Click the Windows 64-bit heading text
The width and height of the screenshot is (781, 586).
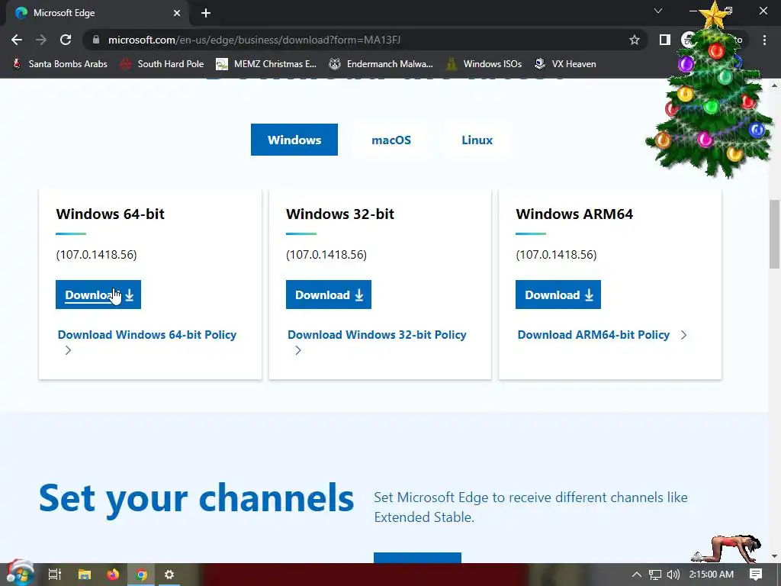(x=110, y=214)
